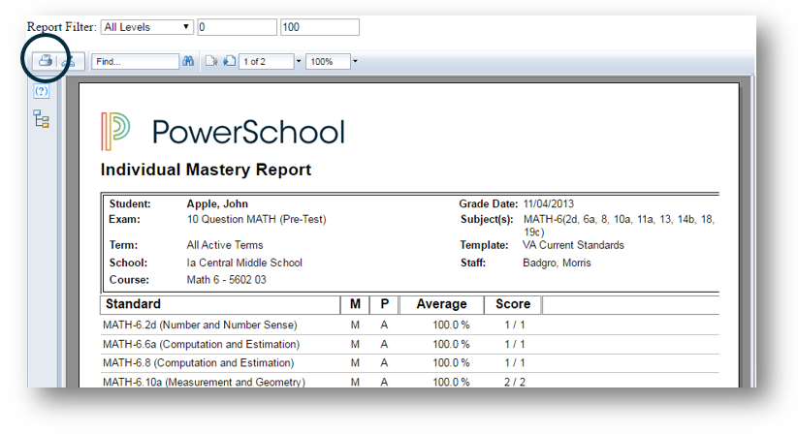Click row MATH-6.8 (Computation and Estimation)
Image resolution: width=798 pixels, height=434 pixels.
click(410, 363)
